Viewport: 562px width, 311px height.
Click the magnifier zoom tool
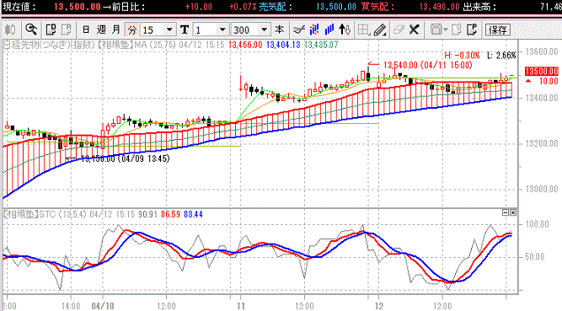[x=31, y=29]
